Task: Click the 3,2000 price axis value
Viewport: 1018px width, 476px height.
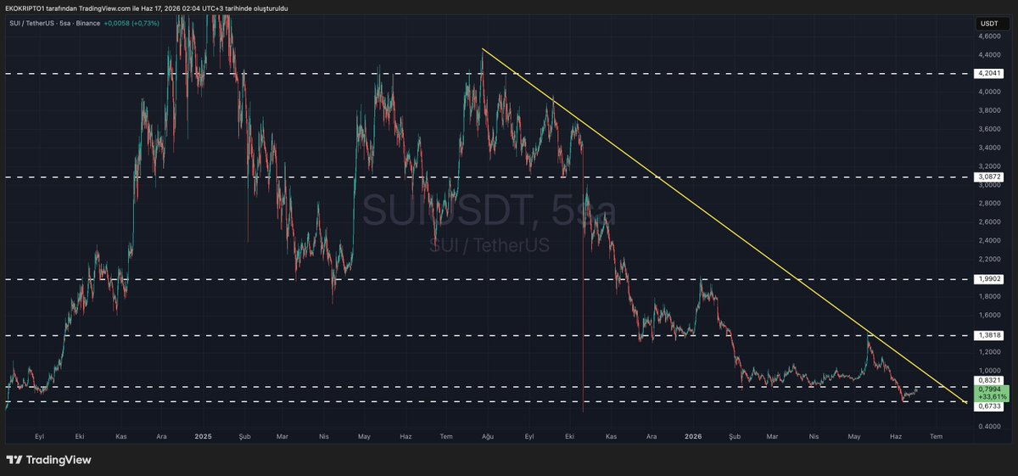Action: coord(989,166)
